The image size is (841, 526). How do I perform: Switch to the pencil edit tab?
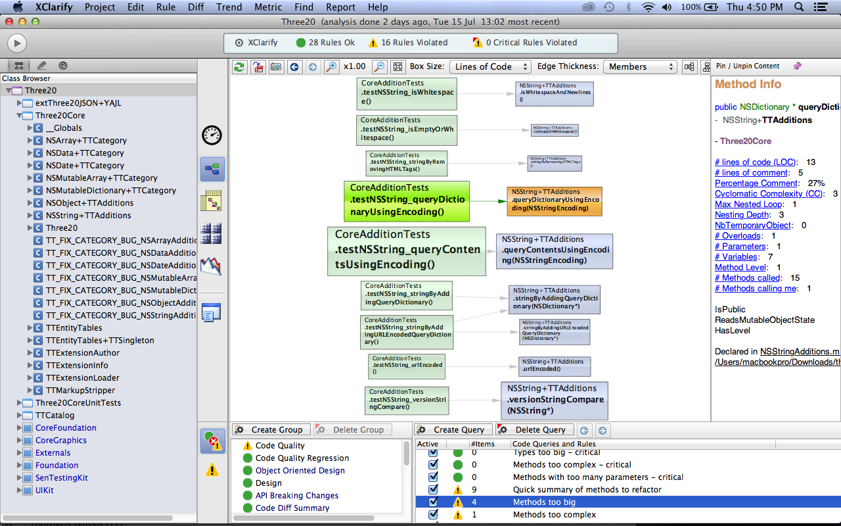click(41, 66)
